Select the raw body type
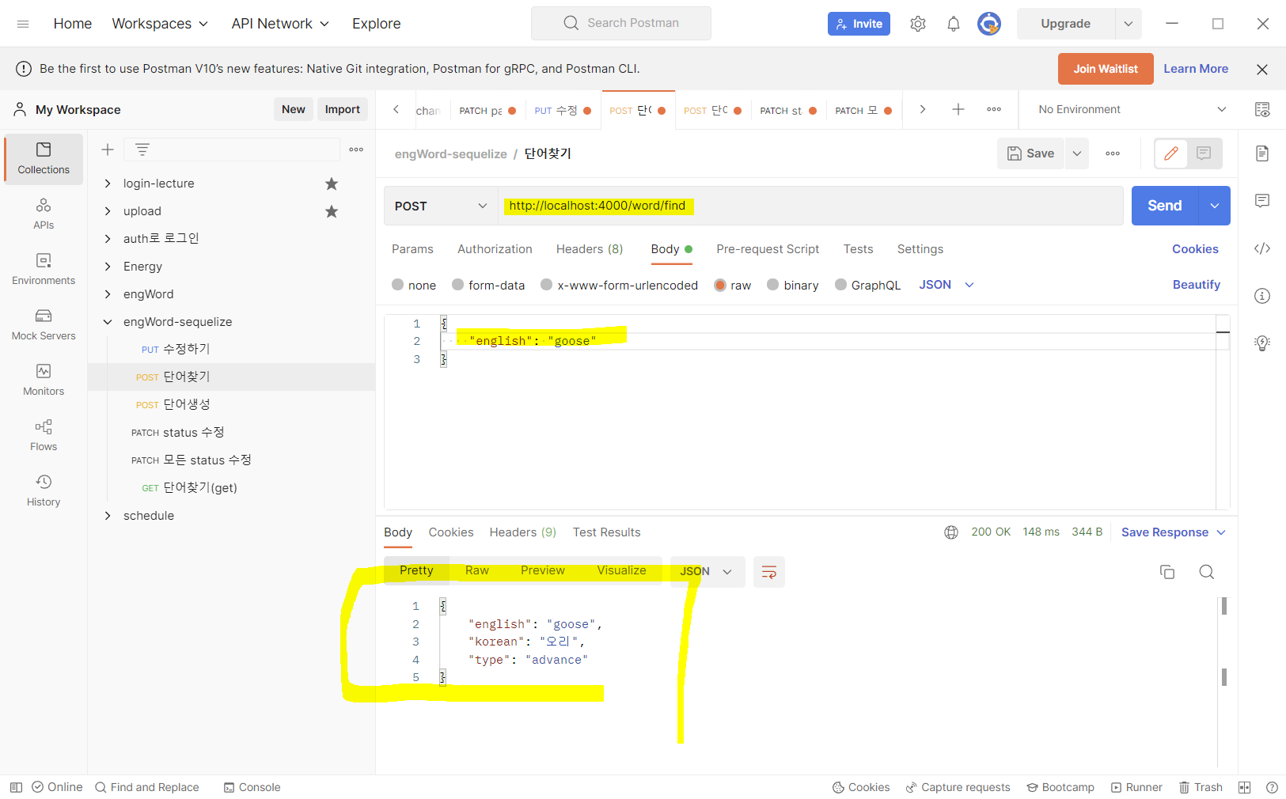Image resolution: width=1286 pixels, height=799 pixels. (x=733, y=285)
